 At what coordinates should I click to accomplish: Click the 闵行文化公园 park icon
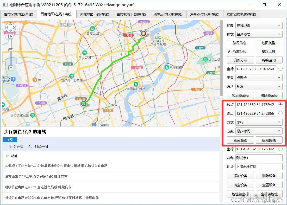click(33, 115)
